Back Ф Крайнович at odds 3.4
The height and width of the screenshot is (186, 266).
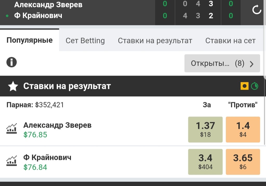[x=205, y=162]
